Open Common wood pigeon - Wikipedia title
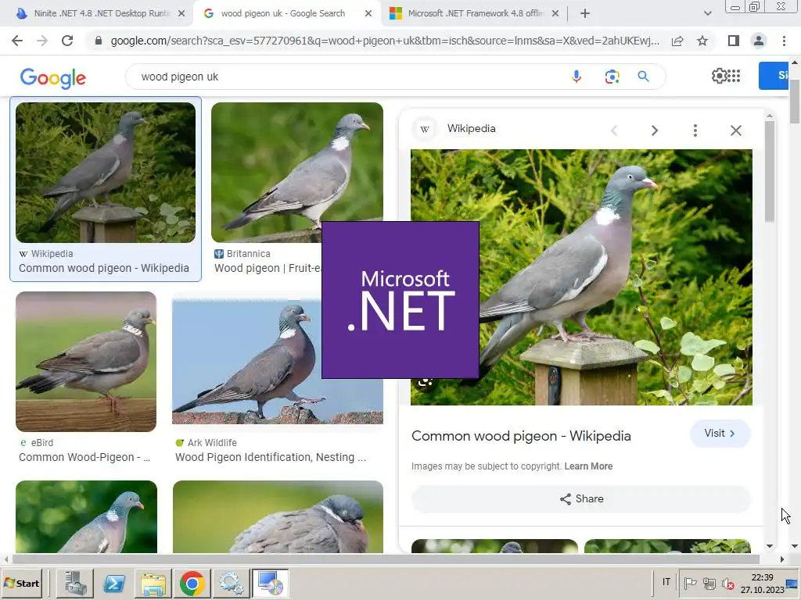801x600 pixels. pyautogui.click(x=521, y=436)
